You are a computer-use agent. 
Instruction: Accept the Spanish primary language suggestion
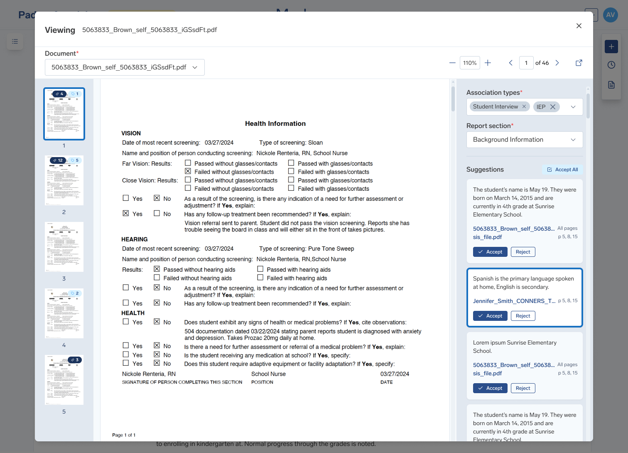point(490,316)
